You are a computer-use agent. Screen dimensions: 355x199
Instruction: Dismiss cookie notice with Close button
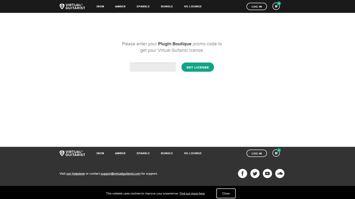tap(226, 193)
